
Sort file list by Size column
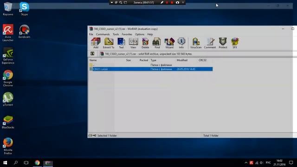click(x=129, y=60)
